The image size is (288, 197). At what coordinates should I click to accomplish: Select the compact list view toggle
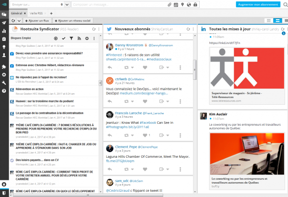point(269,21)
